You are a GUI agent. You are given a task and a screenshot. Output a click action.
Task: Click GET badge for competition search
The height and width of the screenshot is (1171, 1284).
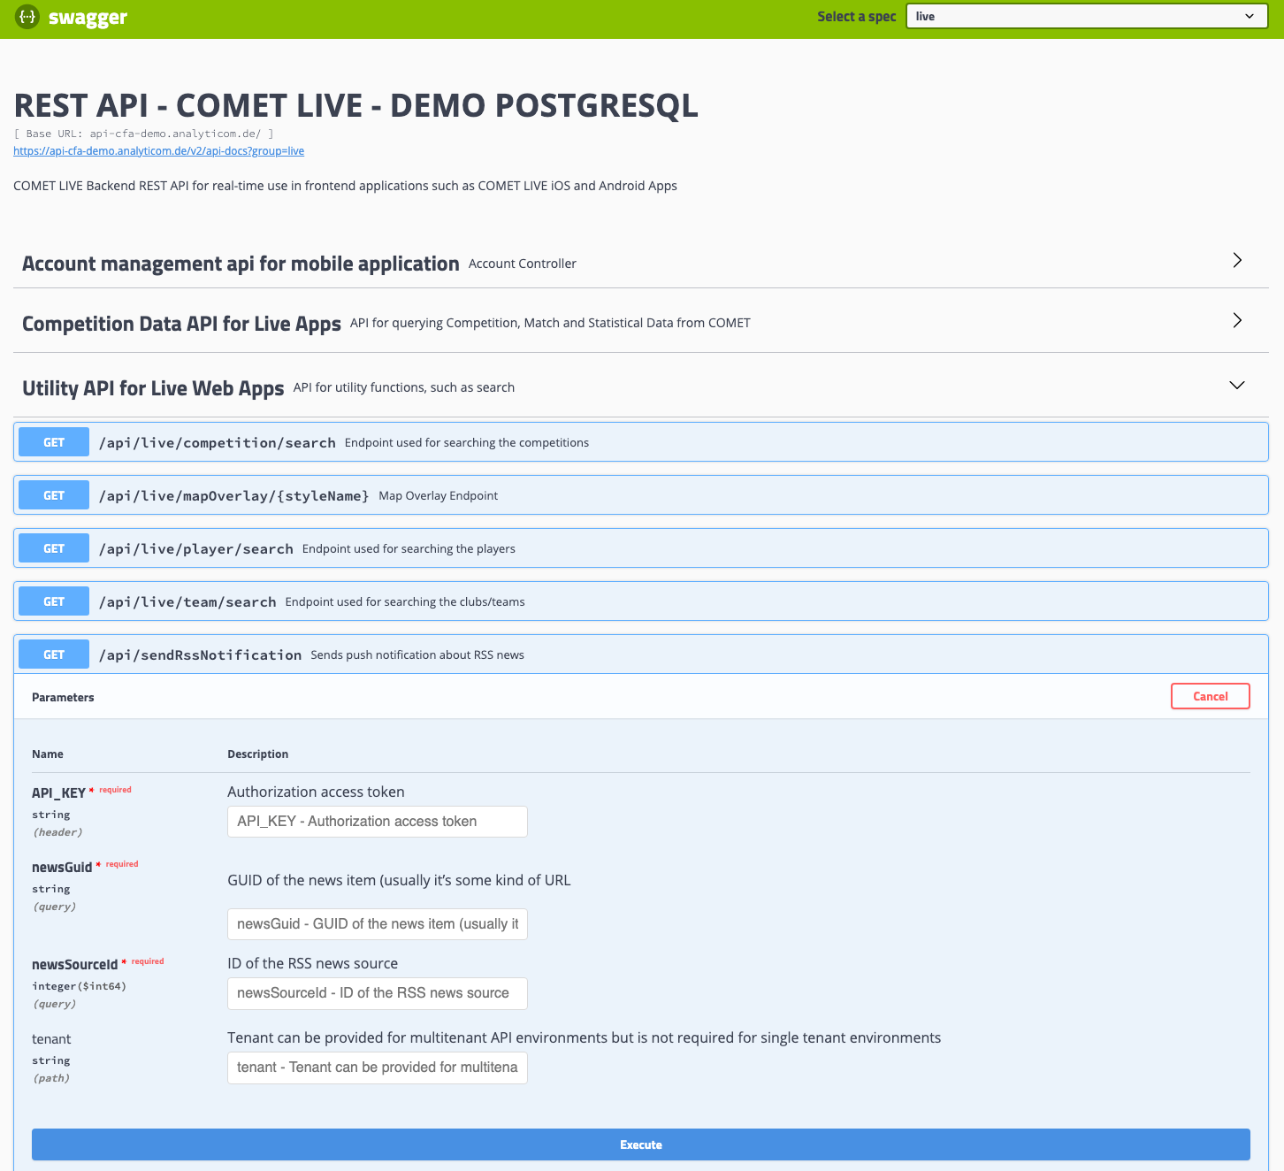click(54, 442)
